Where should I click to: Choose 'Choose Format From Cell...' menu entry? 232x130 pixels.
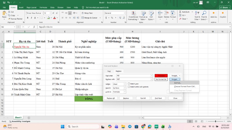[185, 86]
